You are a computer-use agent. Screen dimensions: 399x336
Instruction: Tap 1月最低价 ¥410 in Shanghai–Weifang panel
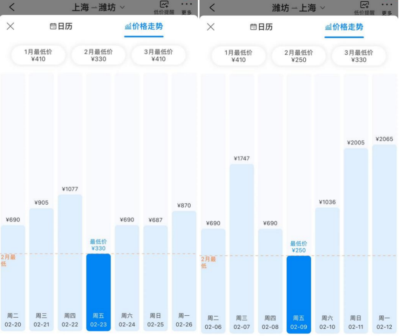tap(38, 55)
